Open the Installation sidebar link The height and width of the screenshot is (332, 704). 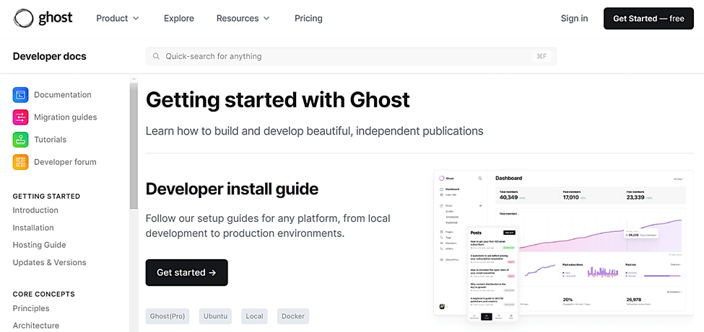pyautogui.click(x=33, y=228)
